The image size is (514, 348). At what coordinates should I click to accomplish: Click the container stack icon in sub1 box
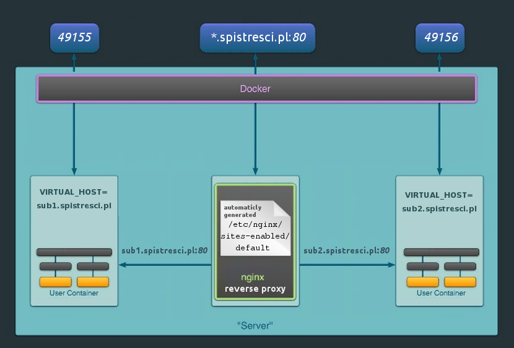tap(74, 268)
